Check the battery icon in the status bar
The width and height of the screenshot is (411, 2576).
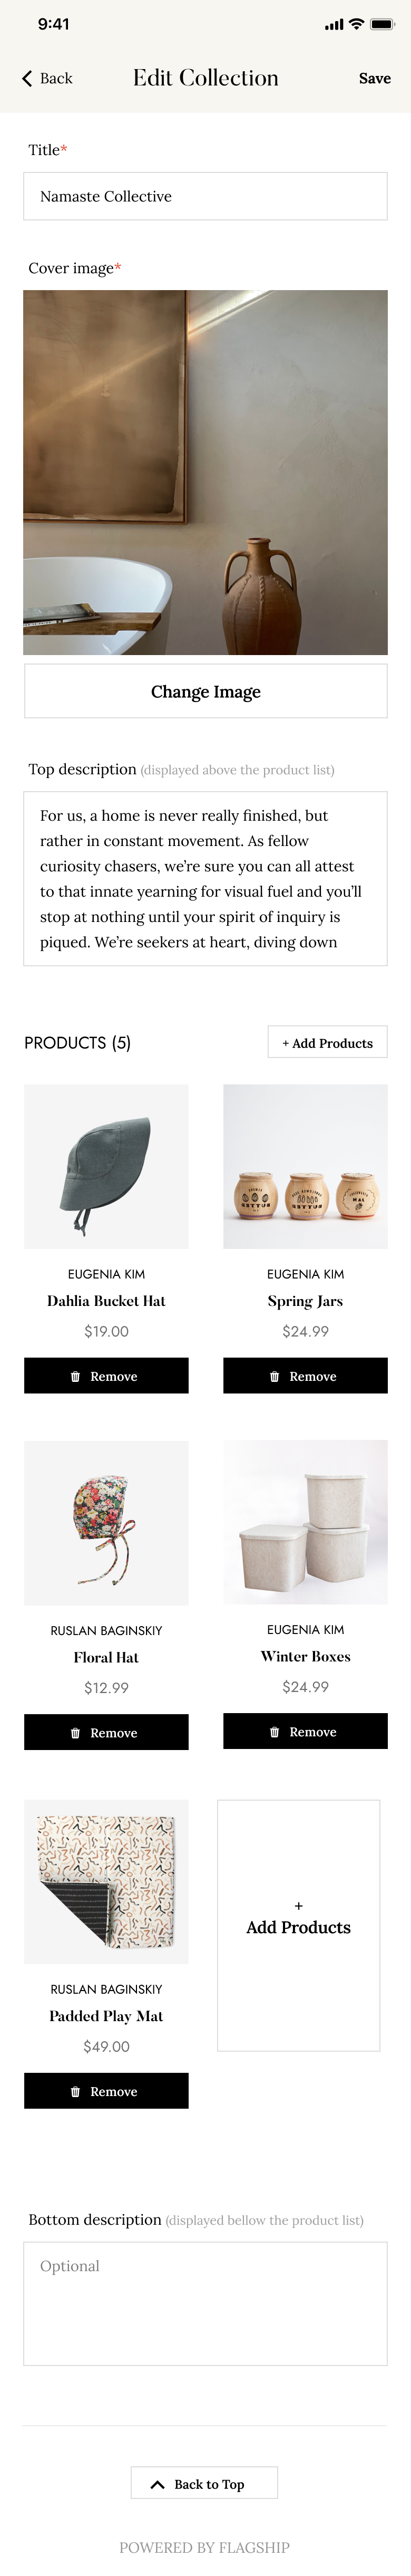(x=383, y=24)
